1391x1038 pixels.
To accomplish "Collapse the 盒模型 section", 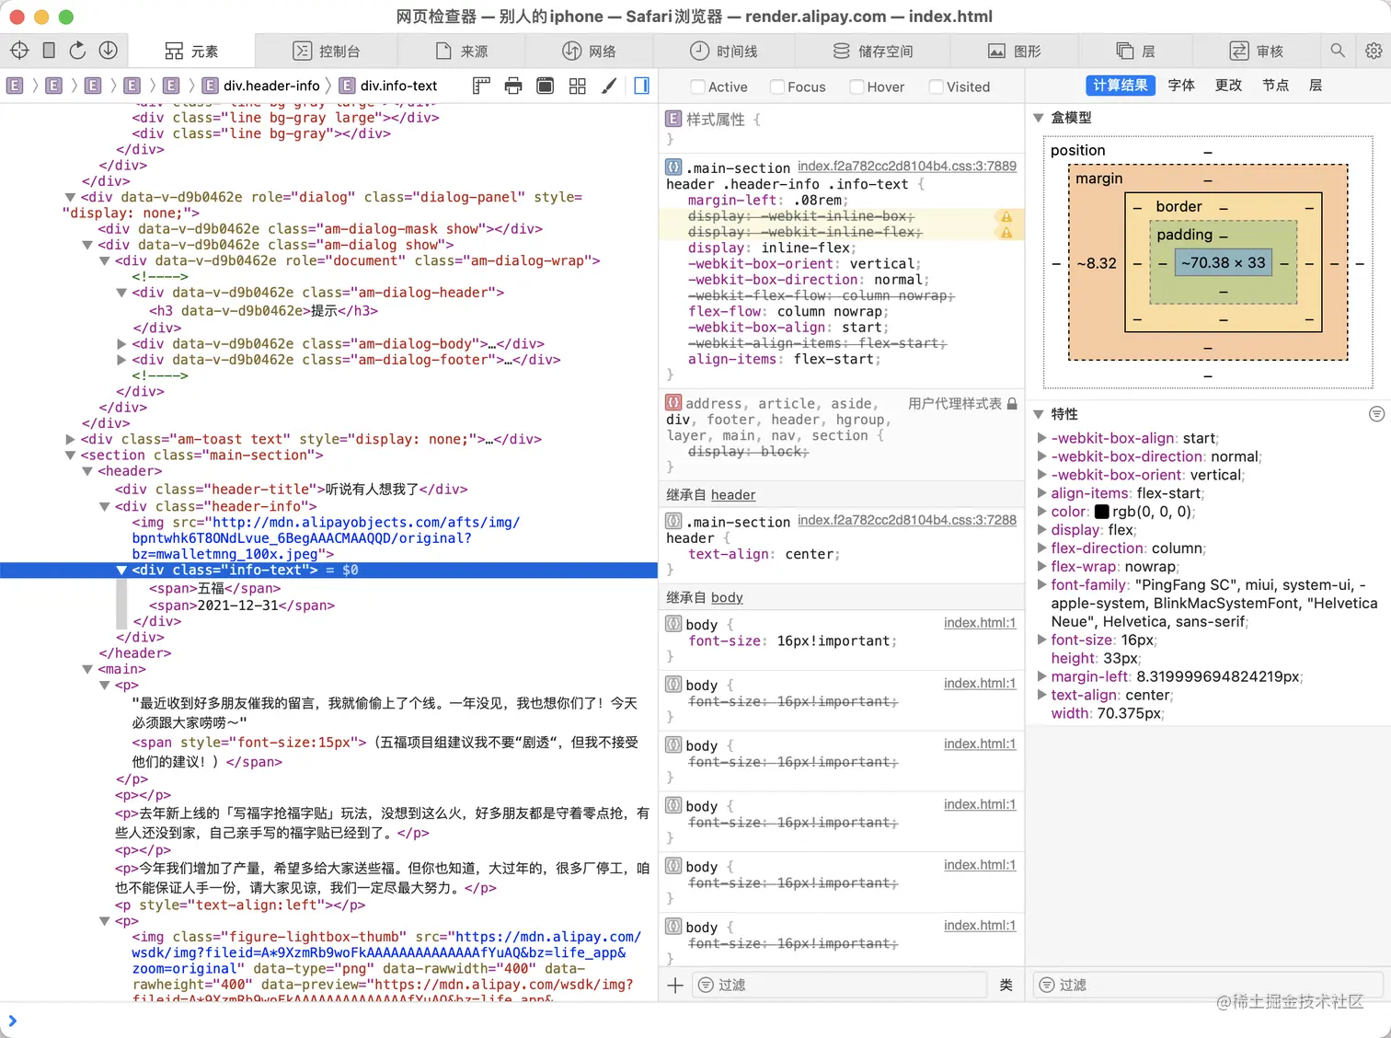I will pos(1039,118).
